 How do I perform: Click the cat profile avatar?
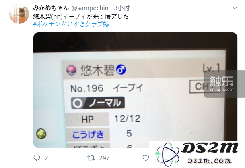19,14
